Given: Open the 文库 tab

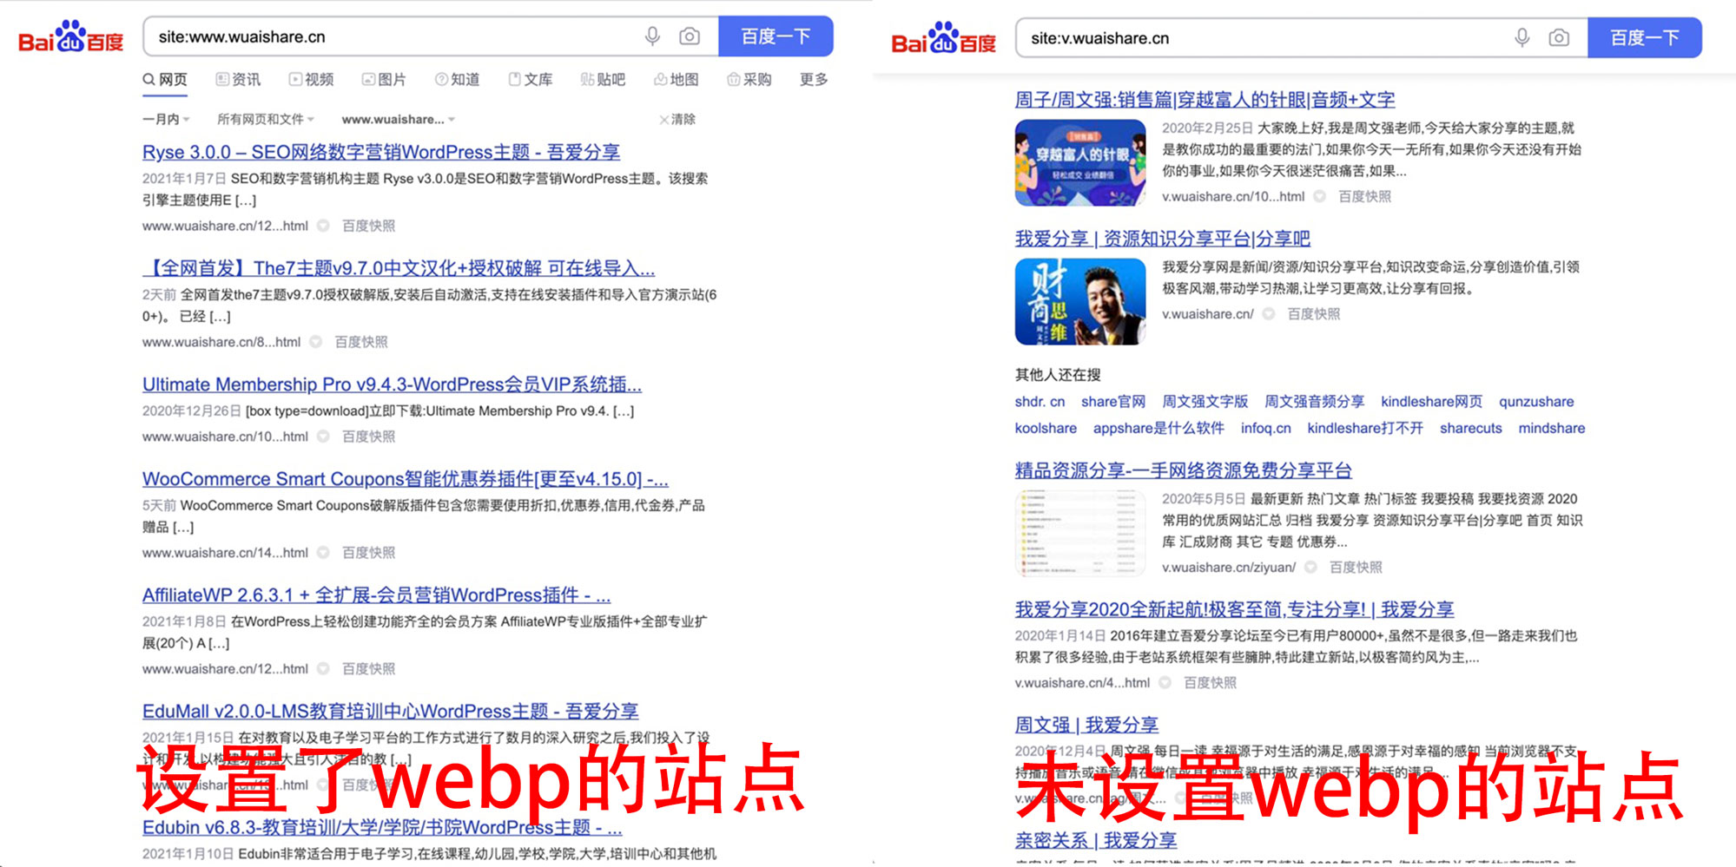Looking at the screenshot, I should pyautogui.click(x=531, y=80).
